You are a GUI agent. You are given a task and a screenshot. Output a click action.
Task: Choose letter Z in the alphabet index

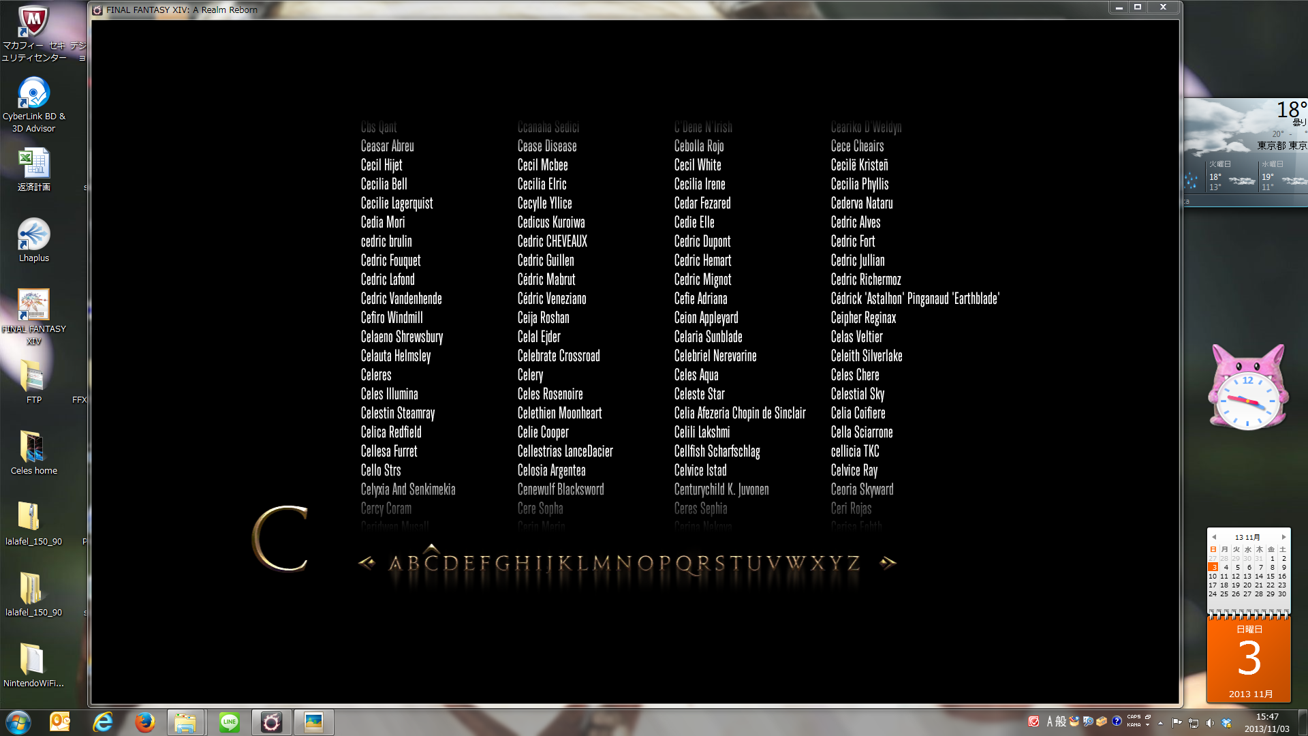click(x=854, y=564)
